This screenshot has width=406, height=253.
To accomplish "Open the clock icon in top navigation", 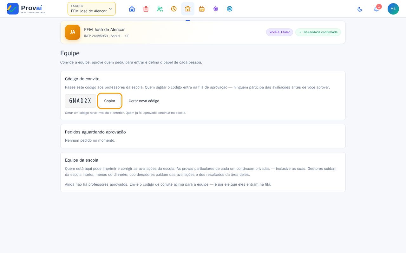I will [x=174, y=9].
